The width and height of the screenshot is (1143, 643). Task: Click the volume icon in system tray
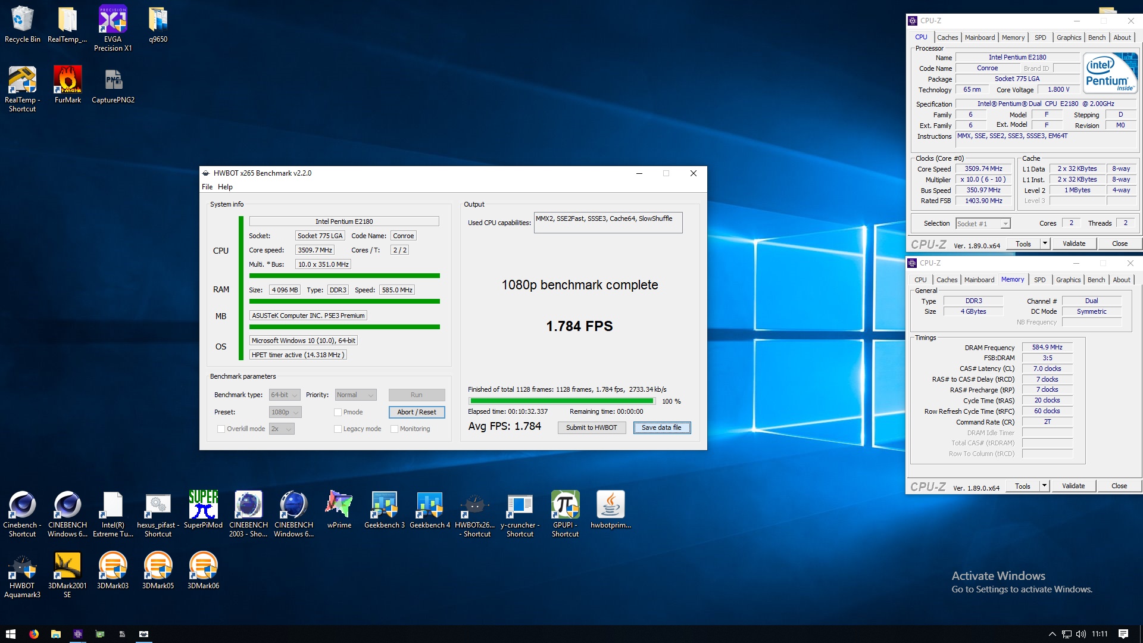coord(1081,634)
